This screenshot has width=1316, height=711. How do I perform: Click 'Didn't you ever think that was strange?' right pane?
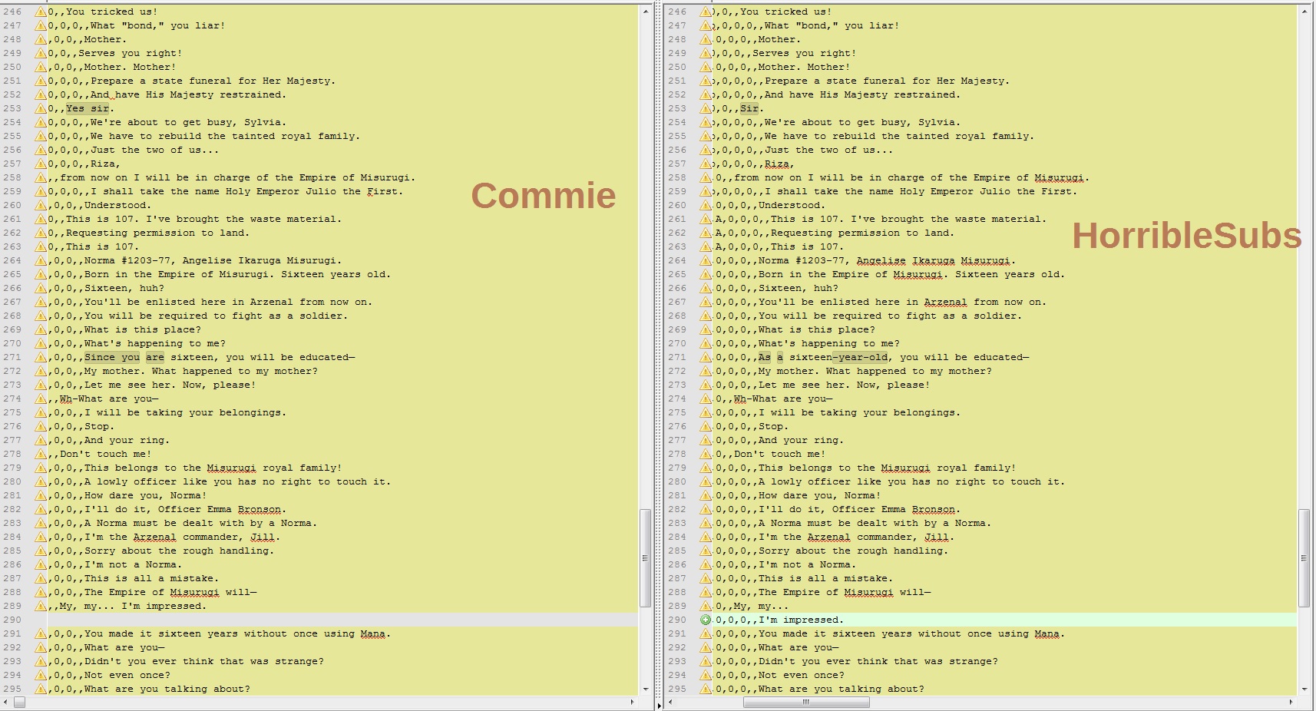click(878, 661)
